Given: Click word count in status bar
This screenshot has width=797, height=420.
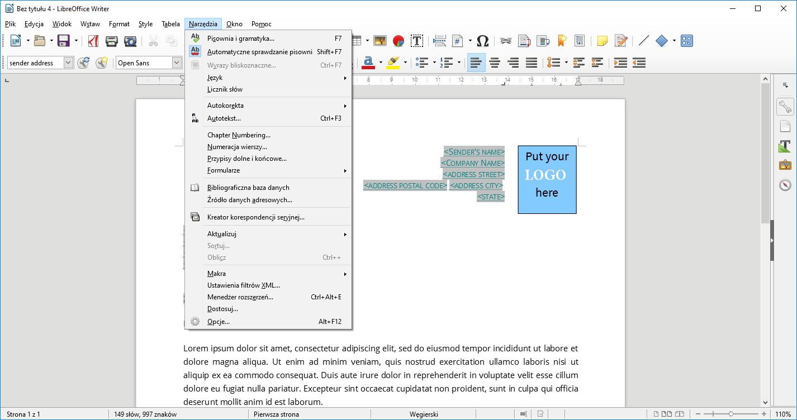Looking at the screenshot, I should click(145, 414).
